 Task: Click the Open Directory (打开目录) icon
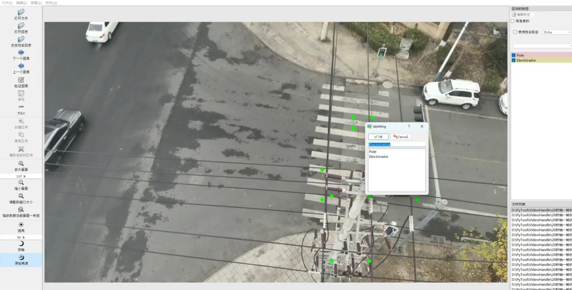tap(21, 26)
